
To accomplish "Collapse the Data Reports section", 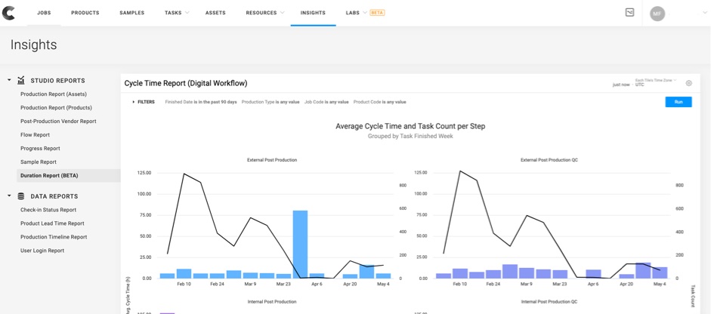I will pos(10,196).
